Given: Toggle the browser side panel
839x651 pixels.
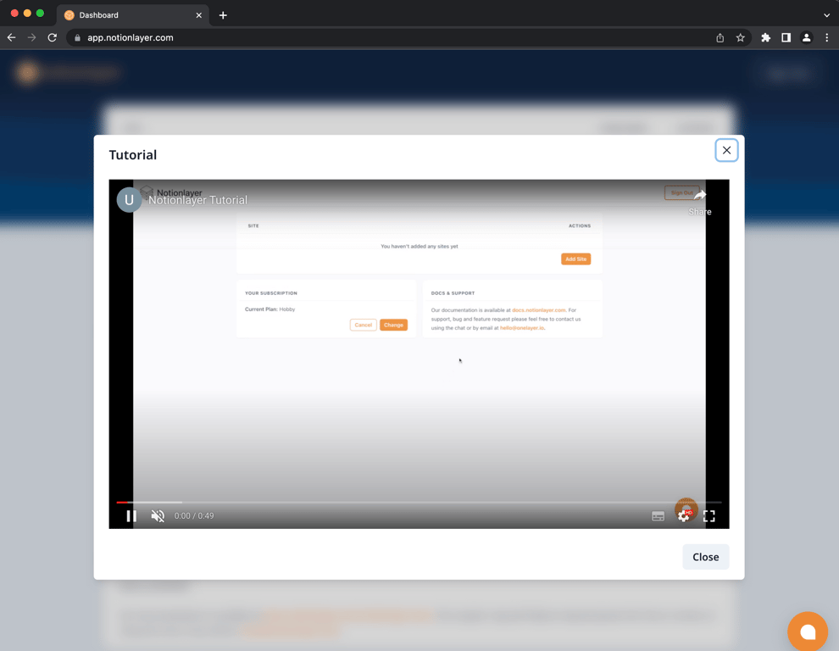Looking at the screenshot, I should 786,37.
